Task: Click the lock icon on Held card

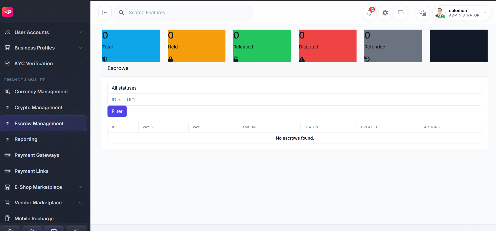Action: [x=170, y=59]
